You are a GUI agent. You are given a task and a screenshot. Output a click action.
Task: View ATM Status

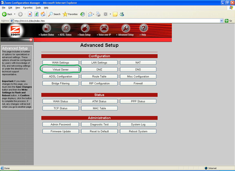[99, 101]
